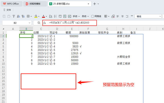Click the select-all corner triangle

click(x=3, y=29)
